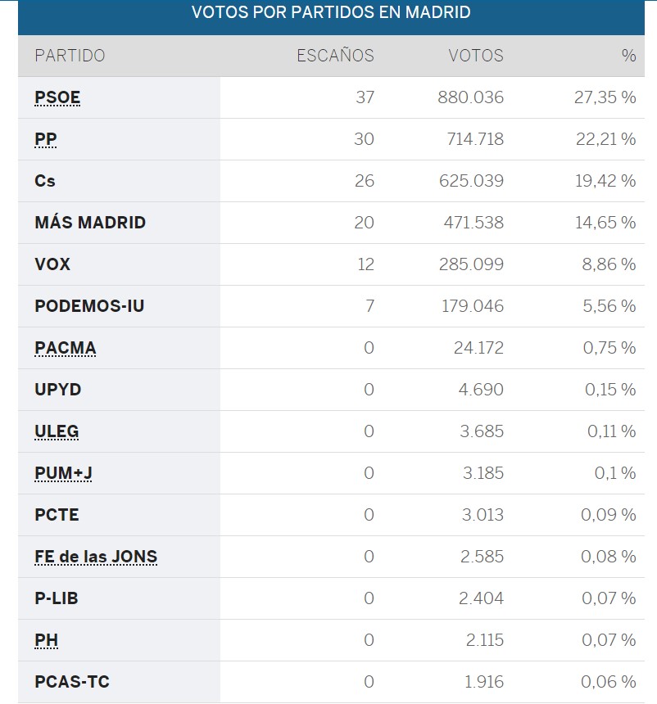Image resolution: width=657 pixels, height=704 pixels.
Task: Click the FE de las JONS link
Action: click(x=96, y=557)
